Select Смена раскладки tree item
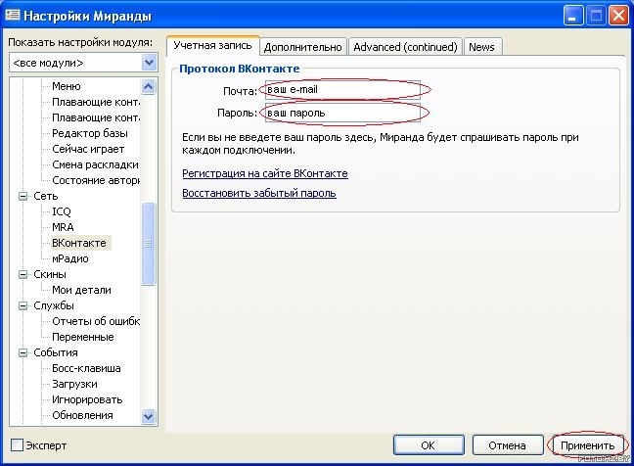634x466 pixels. point(95,164)
